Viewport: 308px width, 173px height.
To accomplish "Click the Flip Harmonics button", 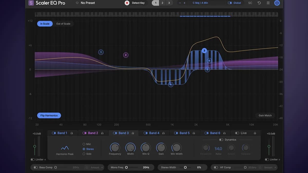I will pos(49,115).
